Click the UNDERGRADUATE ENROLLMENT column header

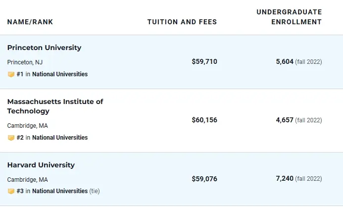[290, 17]
